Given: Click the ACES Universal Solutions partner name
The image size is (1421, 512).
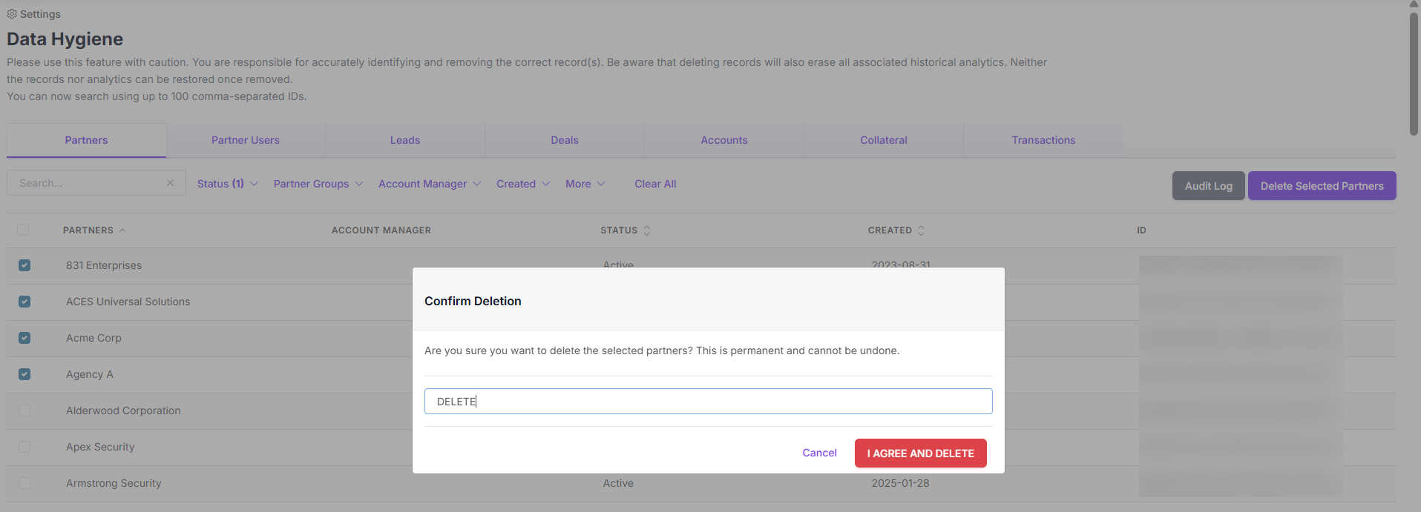Looking at the screenshot, I should tap(128, 302).
